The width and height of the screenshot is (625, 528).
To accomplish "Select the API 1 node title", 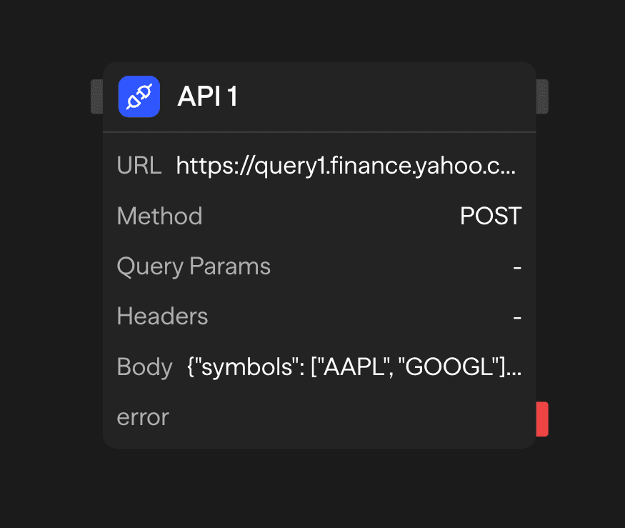I will pyautogui.click(x=207, y=96).
